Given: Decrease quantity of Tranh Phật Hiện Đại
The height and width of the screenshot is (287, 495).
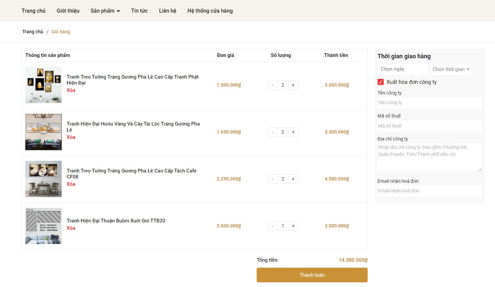Looking at the screenshot, I should click(x=272, y=85).
